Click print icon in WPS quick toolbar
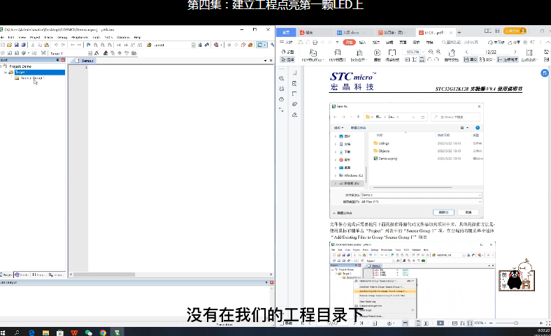551x336 pixels. coord(315,42)
